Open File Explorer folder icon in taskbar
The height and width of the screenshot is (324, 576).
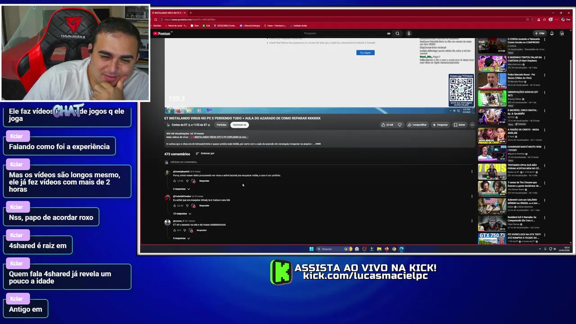379,249
